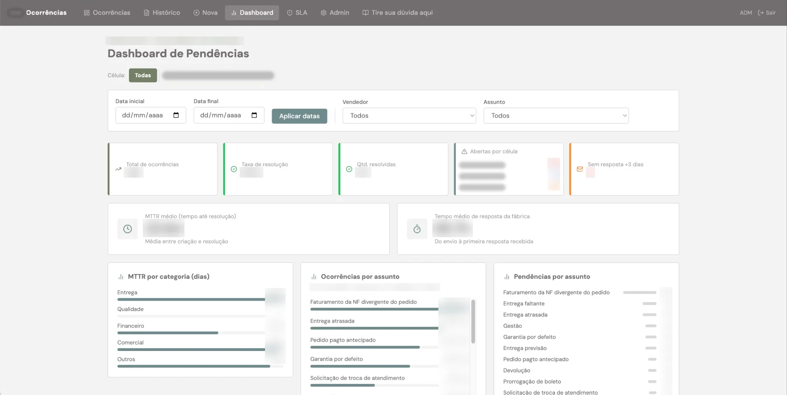Open the Admin menu item
This screenshot has height=395, width=787.
coord(335,13)
